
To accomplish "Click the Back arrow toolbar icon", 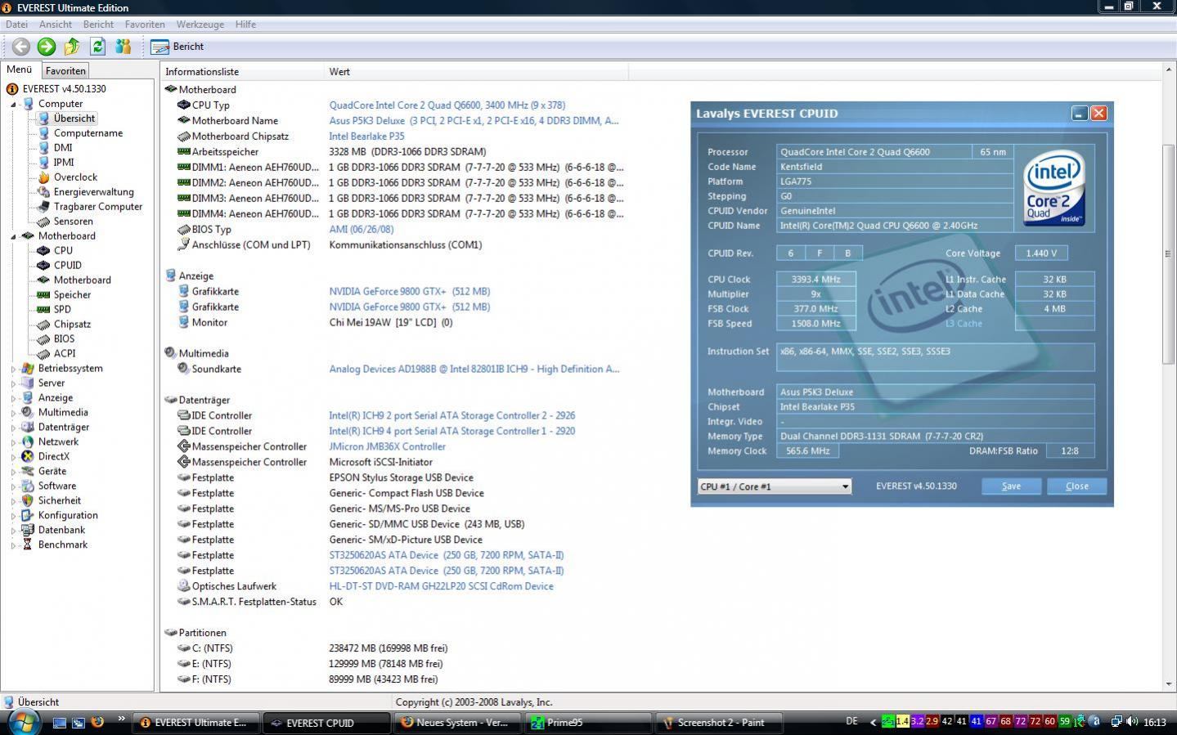I will (x=21, y=47).
